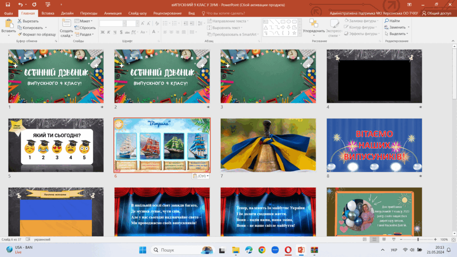Start slideshow from status bar icon
The image size is (457, 257).
tap(394, 239)
